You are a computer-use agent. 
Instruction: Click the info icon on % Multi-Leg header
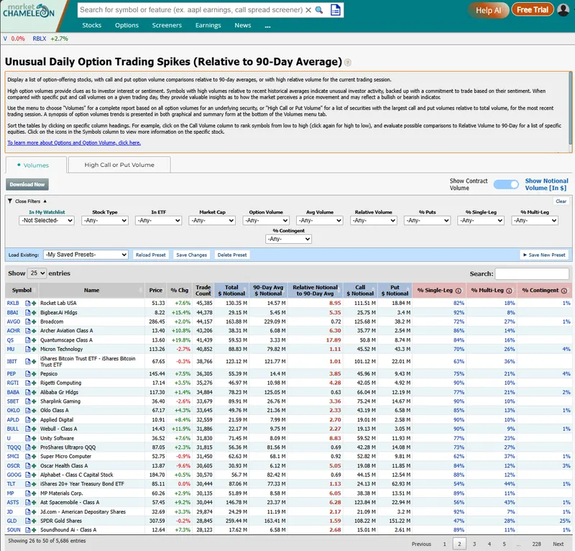tap(510, 291)
